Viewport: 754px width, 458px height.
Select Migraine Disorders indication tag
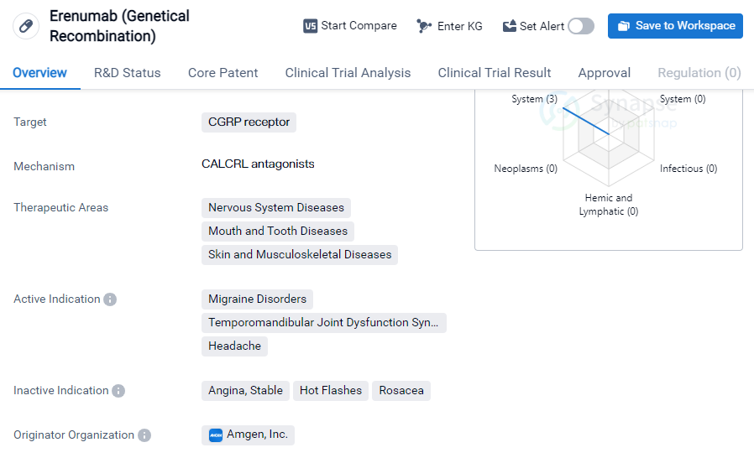(x=257, y=299)
